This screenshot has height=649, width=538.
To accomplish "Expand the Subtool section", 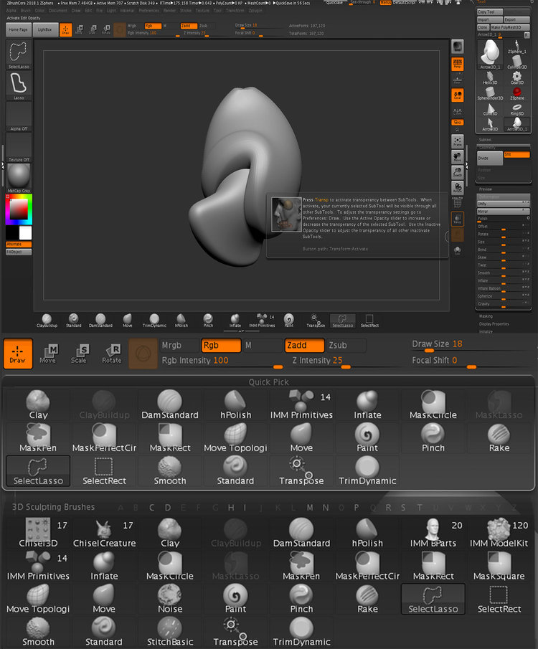I will [x=486, y=140].
